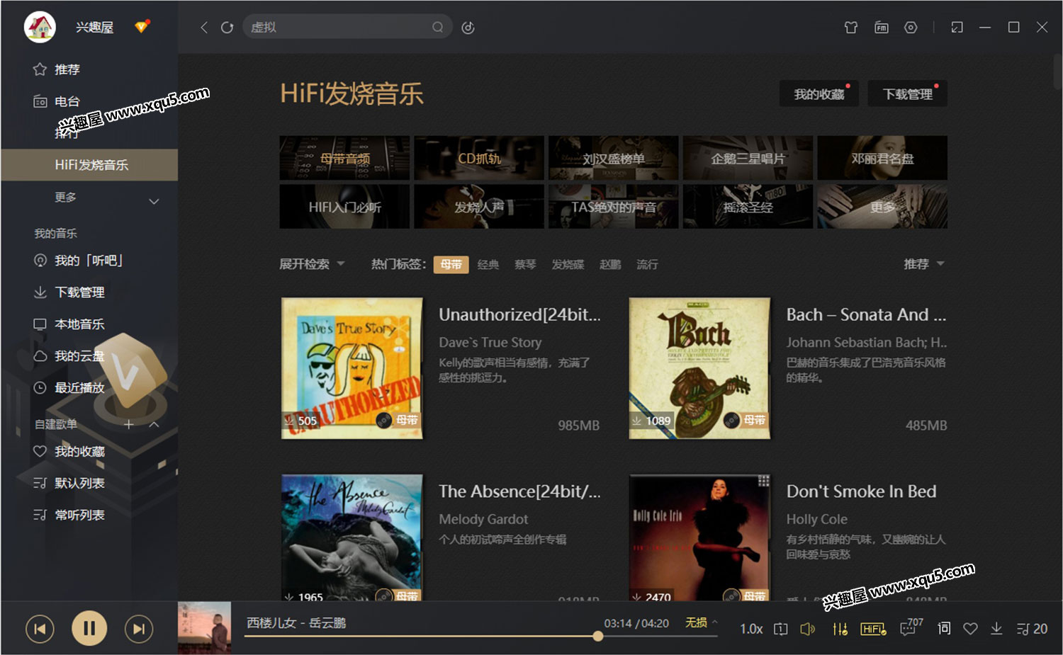Select 本地音乐 in the sidebar
This screenshot has height=655, width=1063.
pos(79,324)
